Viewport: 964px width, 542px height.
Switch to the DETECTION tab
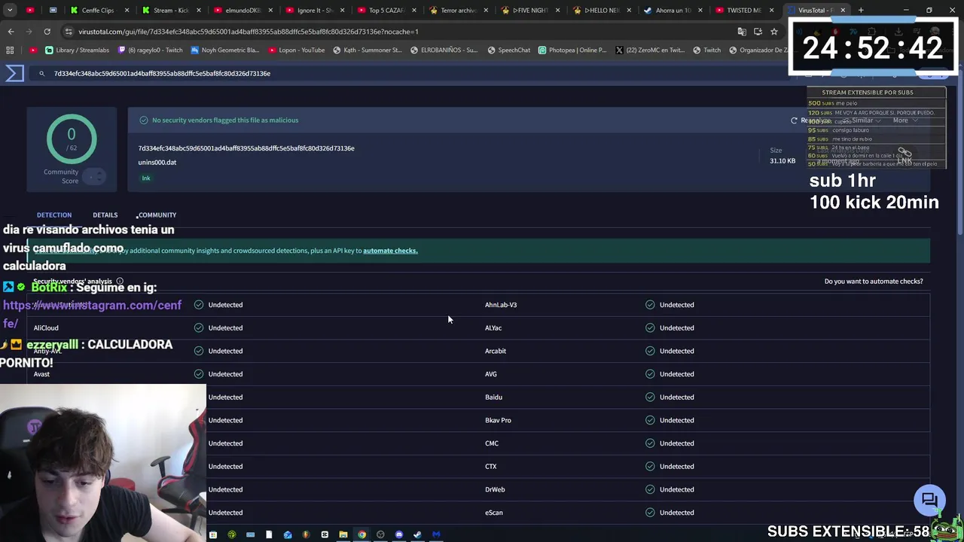(54, 215)
